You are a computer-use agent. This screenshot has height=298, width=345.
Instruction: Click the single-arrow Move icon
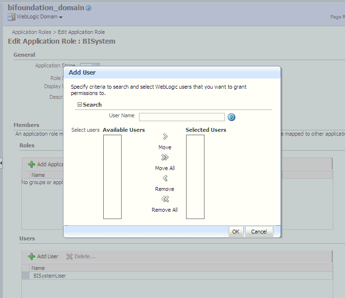165,137
